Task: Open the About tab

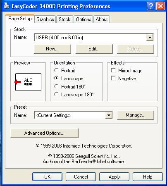Action: click(102, 19)
